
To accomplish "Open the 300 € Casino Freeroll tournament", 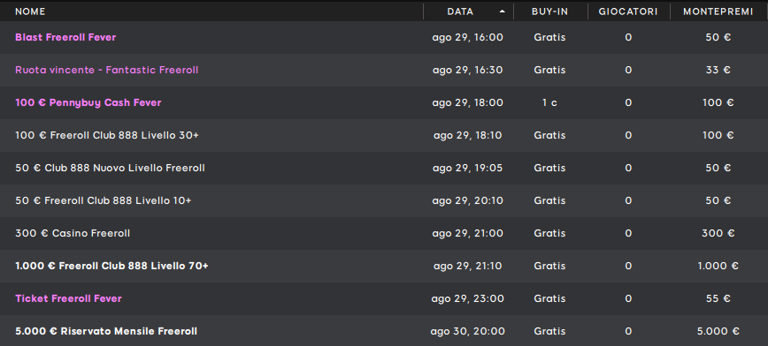I will (x=73, y=234).
